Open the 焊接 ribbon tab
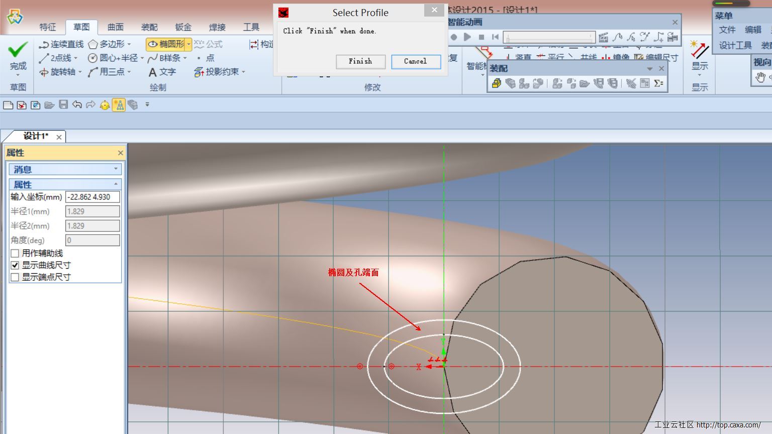This screenshot has width=772, height=434. pyautogui.click(x=217, y=27)
